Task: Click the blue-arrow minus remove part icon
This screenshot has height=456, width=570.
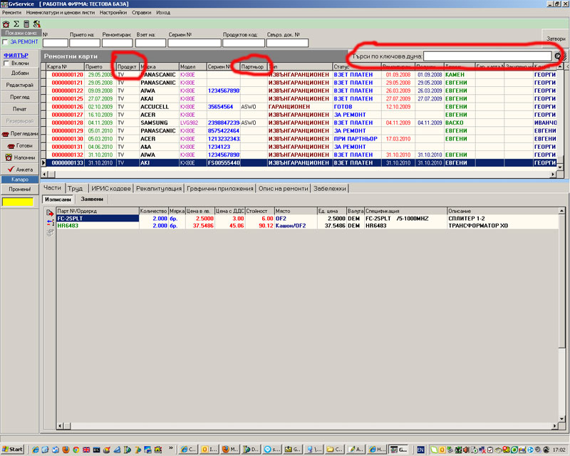Action: pos(50,222)
